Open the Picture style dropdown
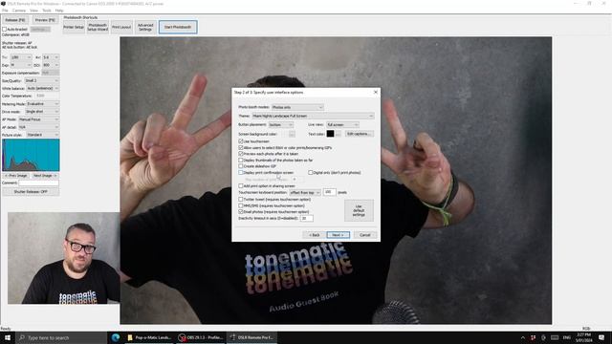This screenshot has width=612, height=344. click(42, 135)
